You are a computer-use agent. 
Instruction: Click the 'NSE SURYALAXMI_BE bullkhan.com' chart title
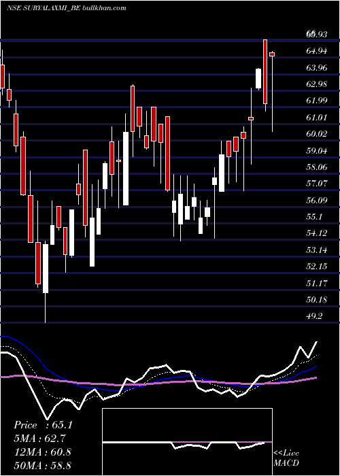click(x=67, y=8)
